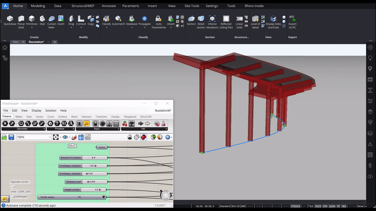Switch to the Structural/MEP ribbon tab
The width and height of the screenshot is (376, 211).
(x=82, y=6)
